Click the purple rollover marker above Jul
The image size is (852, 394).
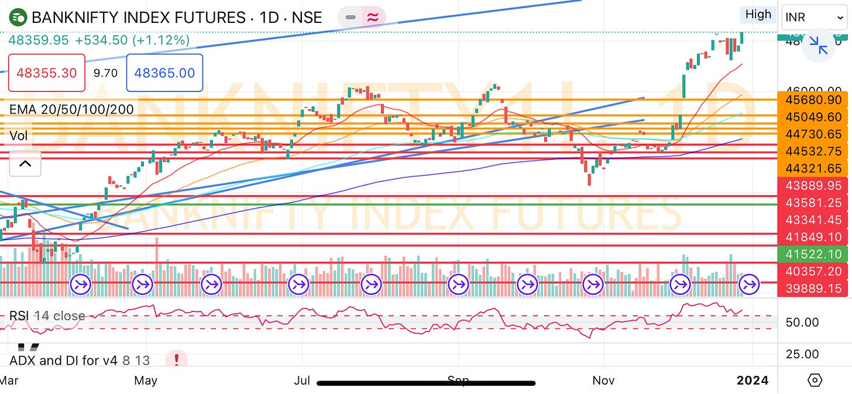pos(299,285)
